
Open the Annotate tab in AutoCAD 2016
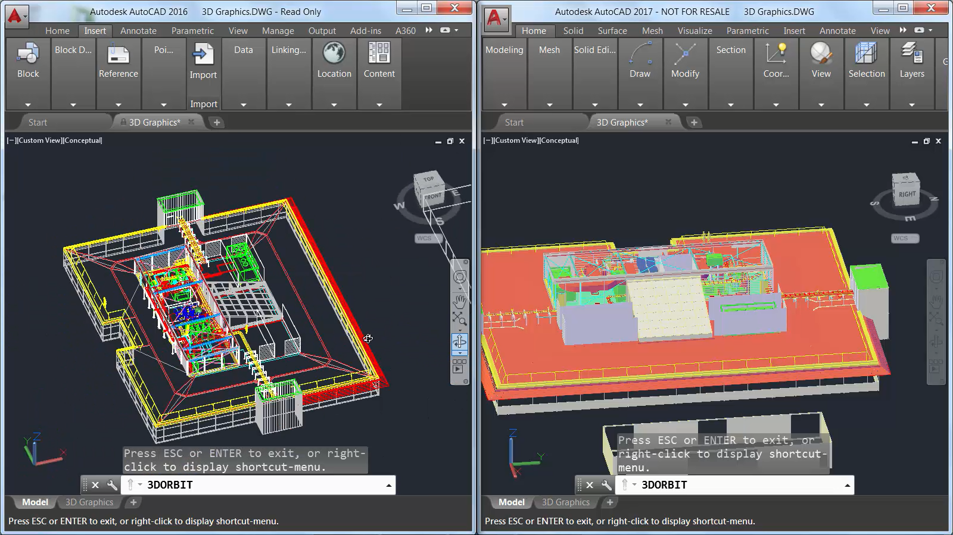pyautogui.click(x=138, y=30)
